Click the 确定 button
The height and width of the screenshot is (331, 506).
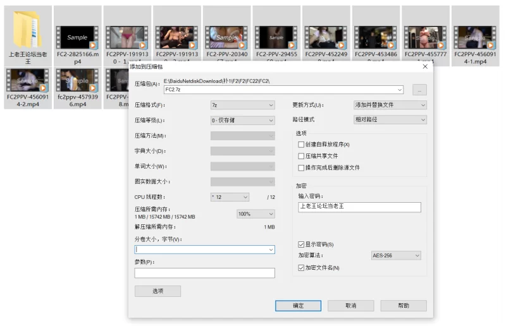tap(298, 306)
